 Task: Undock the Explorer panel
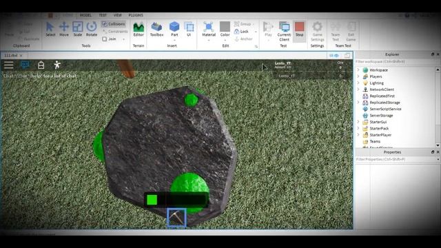click(433, 54)
